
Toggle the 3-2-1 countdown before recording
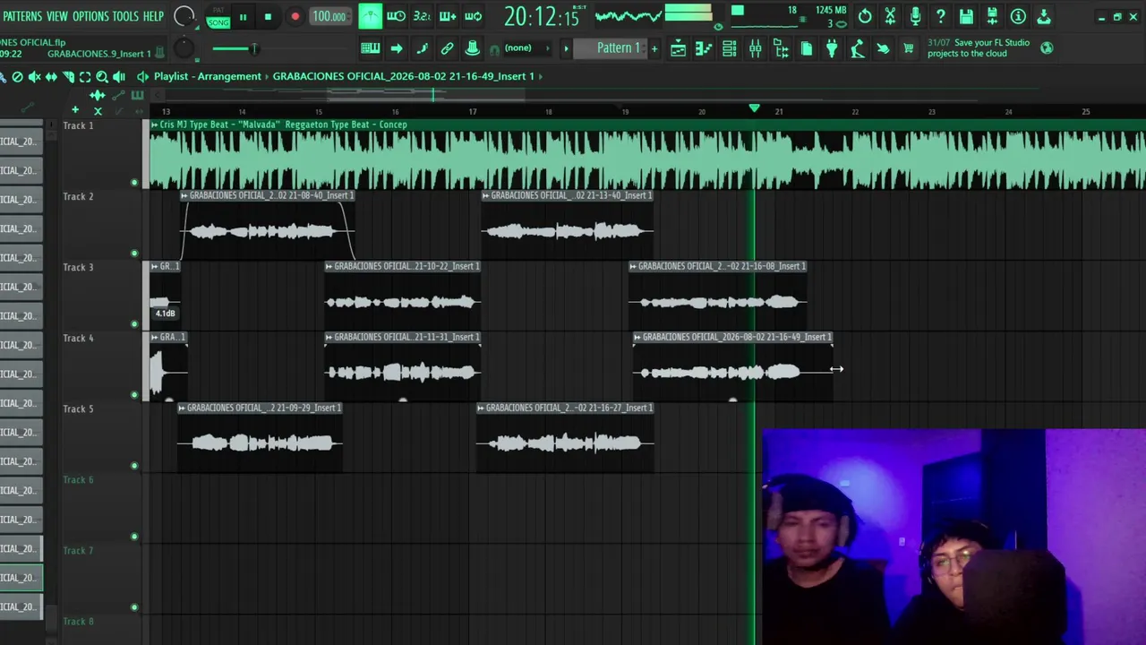[422, 16]
